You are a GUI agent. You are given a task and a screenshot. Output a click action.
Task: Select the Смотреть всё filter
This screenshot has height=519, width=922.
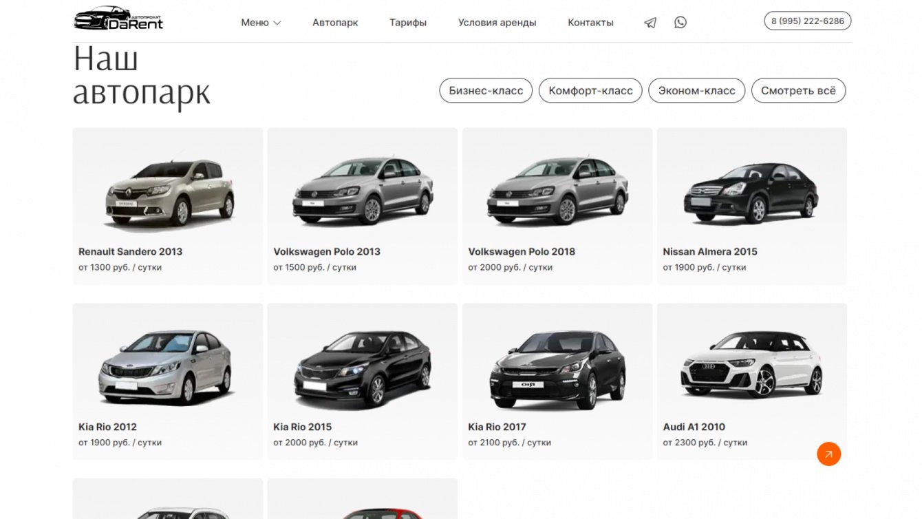798,91
